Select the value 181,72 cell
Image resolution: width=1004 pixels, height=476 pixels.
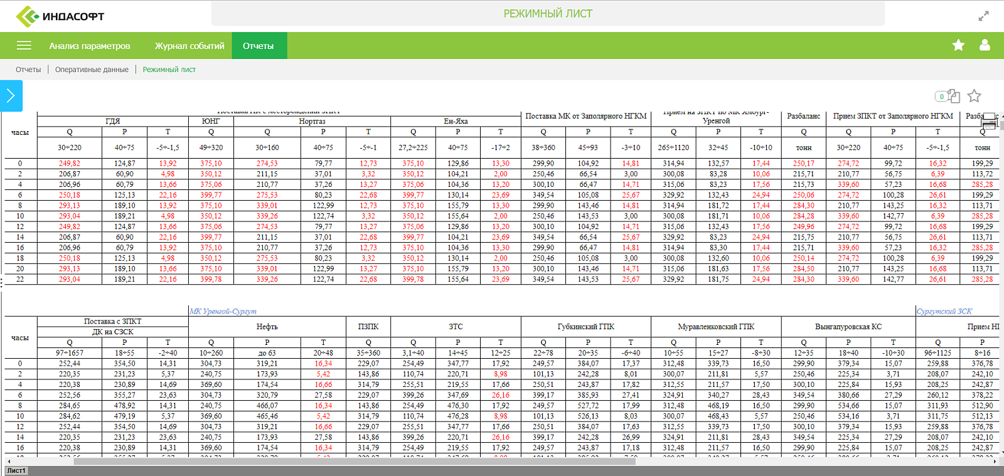point(718,205)
